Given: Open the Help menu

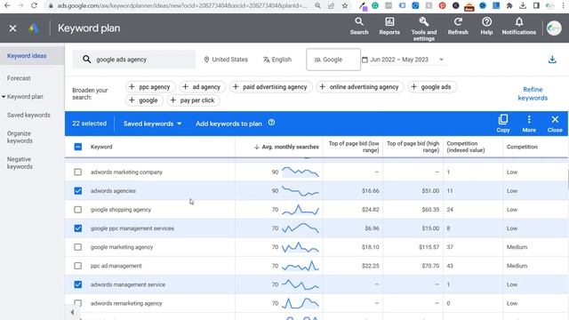Looking at the screenshot, I should point(486,27).
